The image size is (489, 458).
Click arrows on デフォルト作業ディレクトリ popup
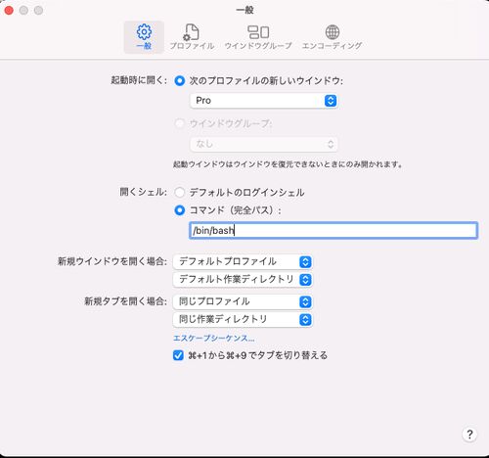point(305,280)
